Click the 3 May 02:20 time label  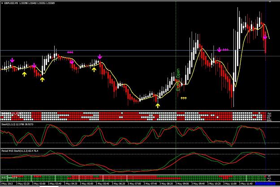(22, 183)
